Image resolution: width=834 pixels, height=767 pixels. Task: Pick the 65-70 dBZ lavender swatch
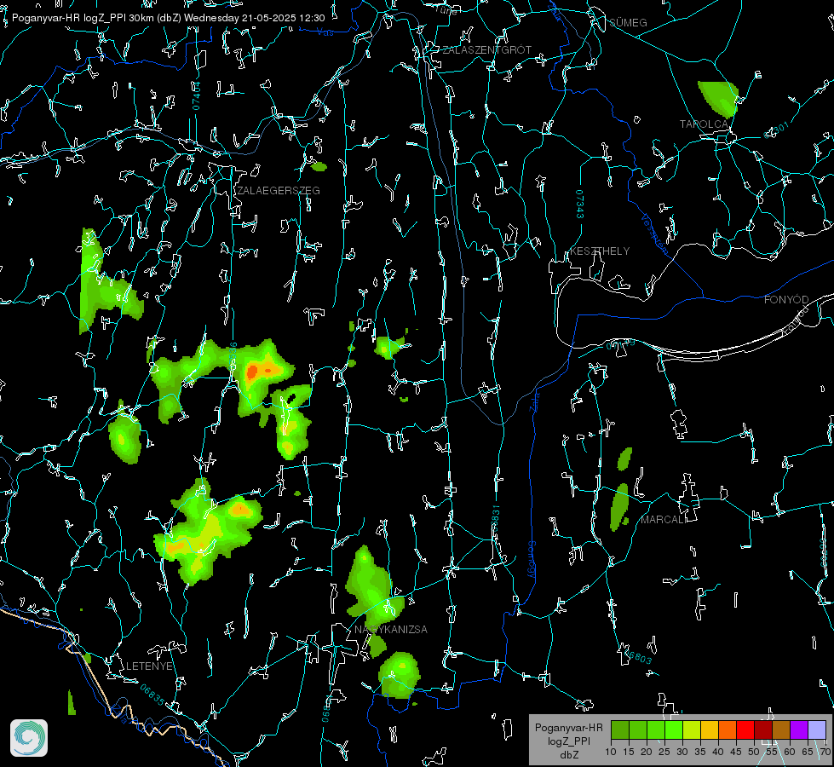816,730
